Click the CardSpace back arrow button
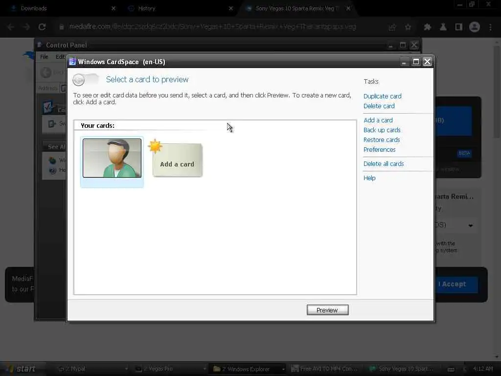Viewport: 501px width, 376px height. click(x=79, y=80)
